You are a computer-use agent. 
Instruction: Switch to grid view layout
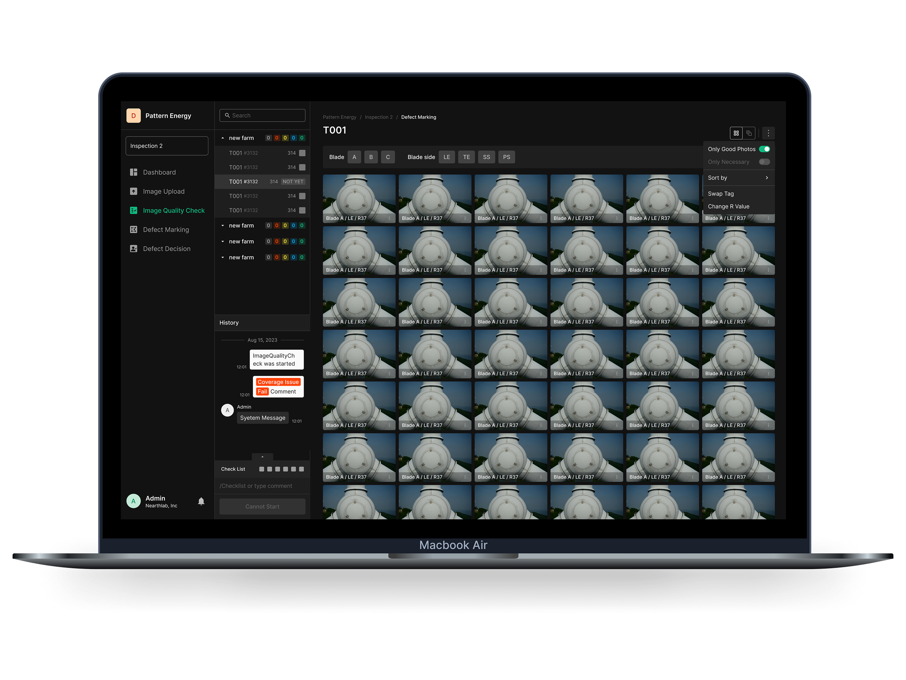(737, 133)
